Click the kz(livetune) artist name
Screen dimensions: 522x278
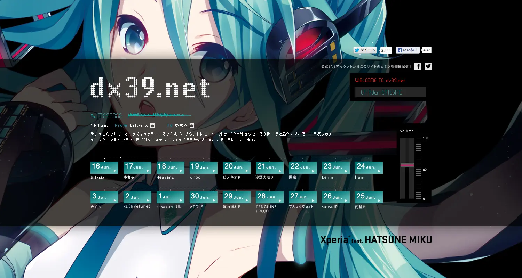[x=137, y=207]
